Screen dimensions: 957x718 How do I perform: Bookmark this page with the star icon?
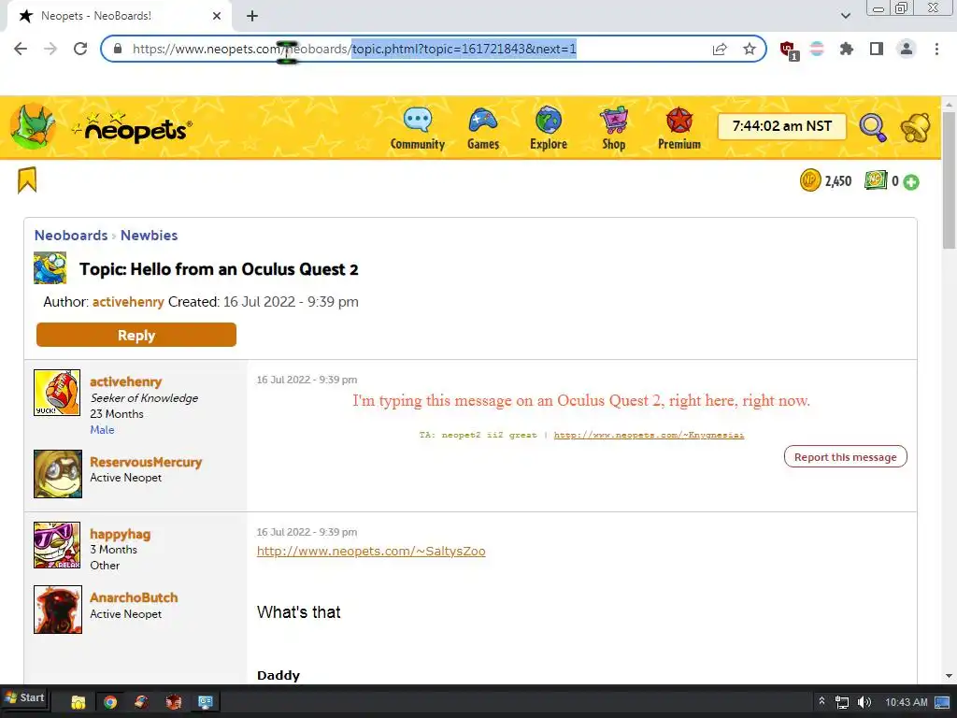coord(749,49)
